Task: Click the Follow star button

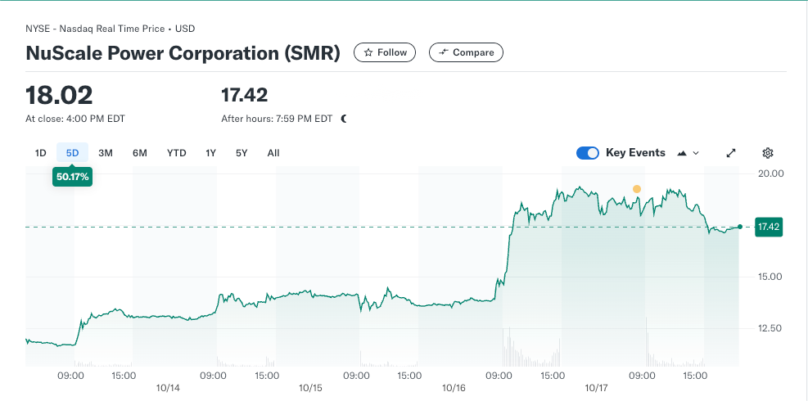Action: pos(385,52)
